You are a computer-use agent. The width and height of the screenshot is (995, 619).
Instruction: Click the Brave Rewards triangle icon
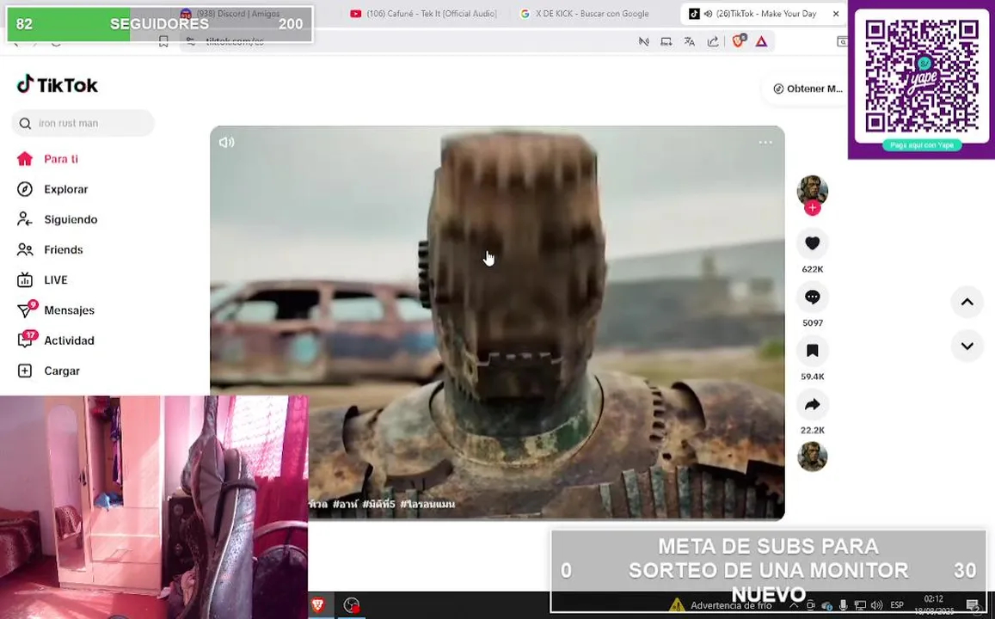click(761, 41)
